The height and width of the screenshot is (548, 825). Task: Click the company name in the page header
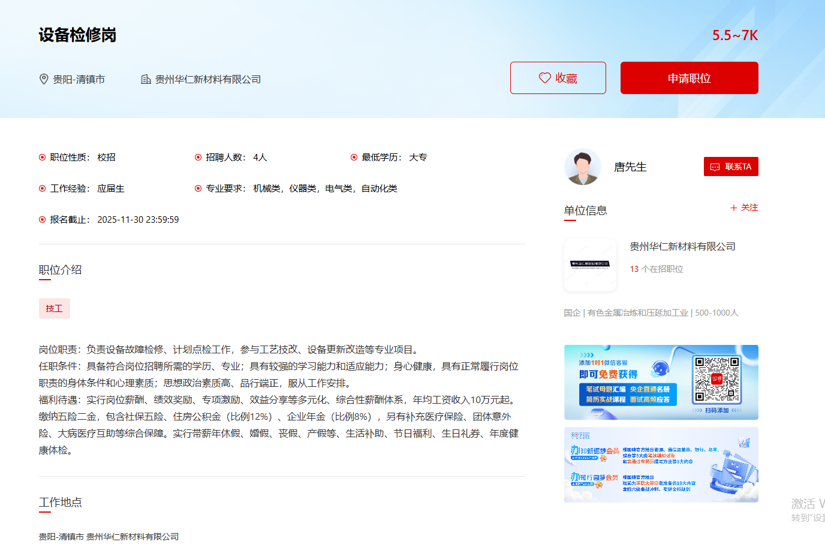[208, 79]
